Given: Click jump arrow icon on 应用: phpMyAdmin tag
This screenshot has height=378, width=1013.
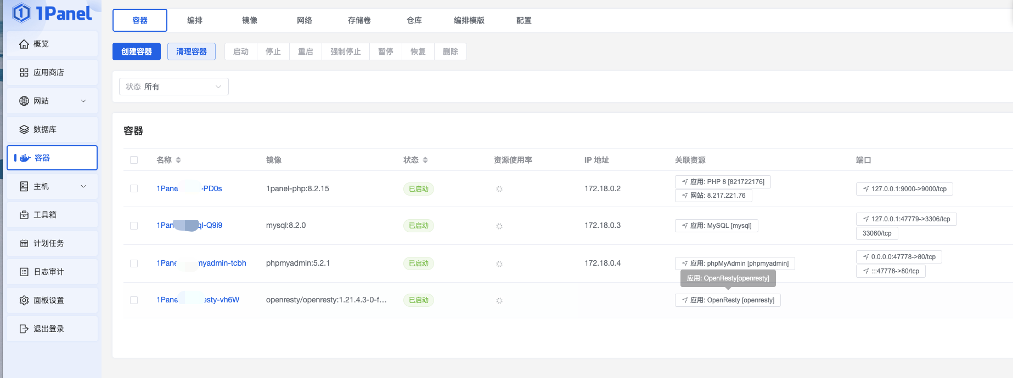Looking at the screenshot, I should click(685, 264).
